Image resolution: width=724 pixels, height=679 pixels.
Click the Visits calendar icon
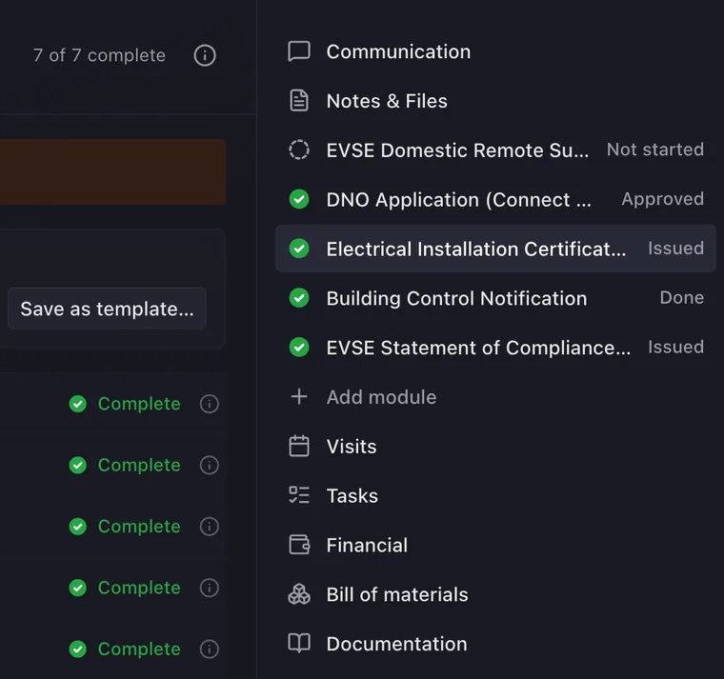[299, 446]
